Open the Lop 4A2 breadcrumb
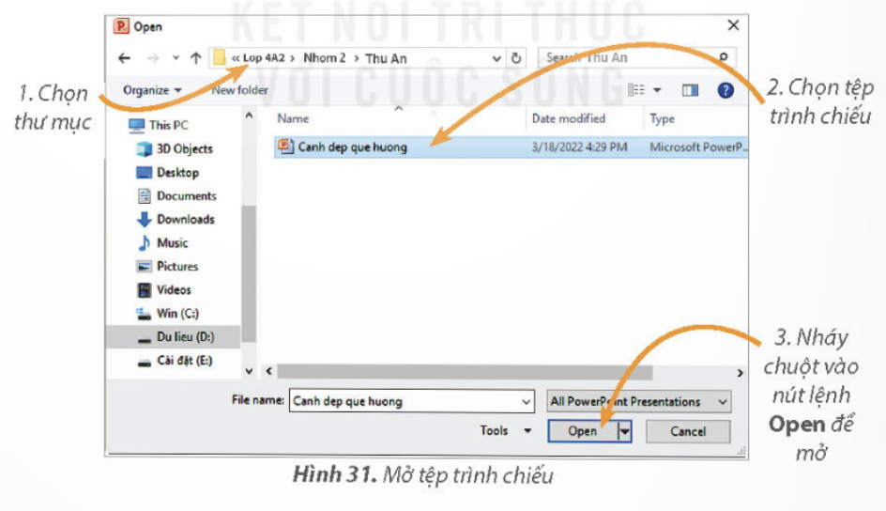886x511 pixels. pos(264,57)
